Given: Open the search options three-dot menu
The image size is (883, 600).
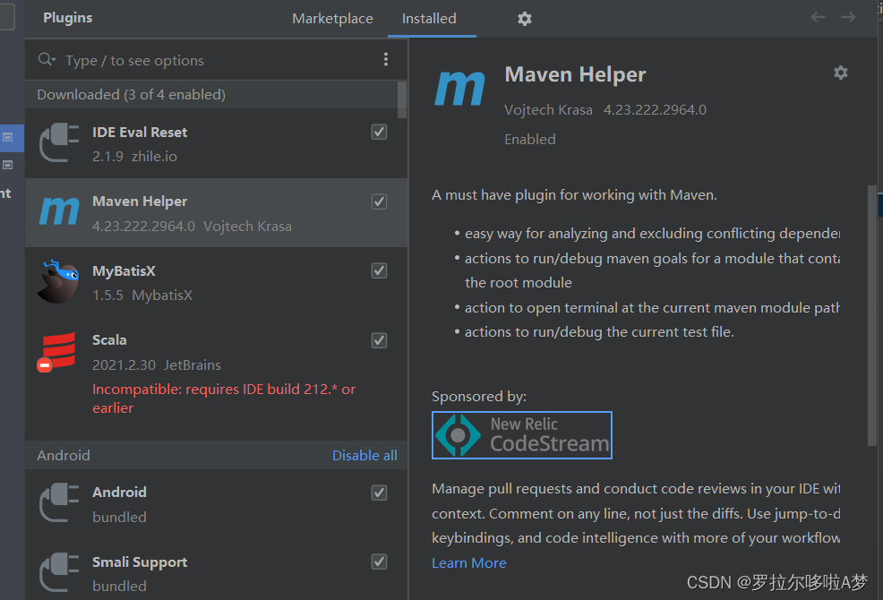Looking at the screenshot, I should 386,59.
